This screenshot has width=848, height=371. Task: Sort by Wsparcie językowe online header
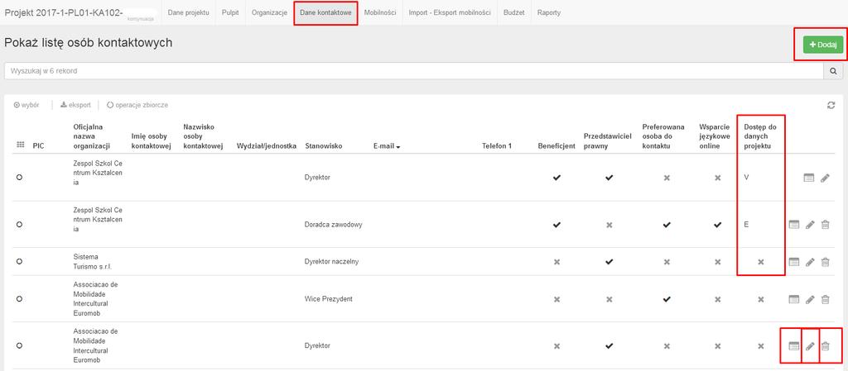click(x=715, y=136)
